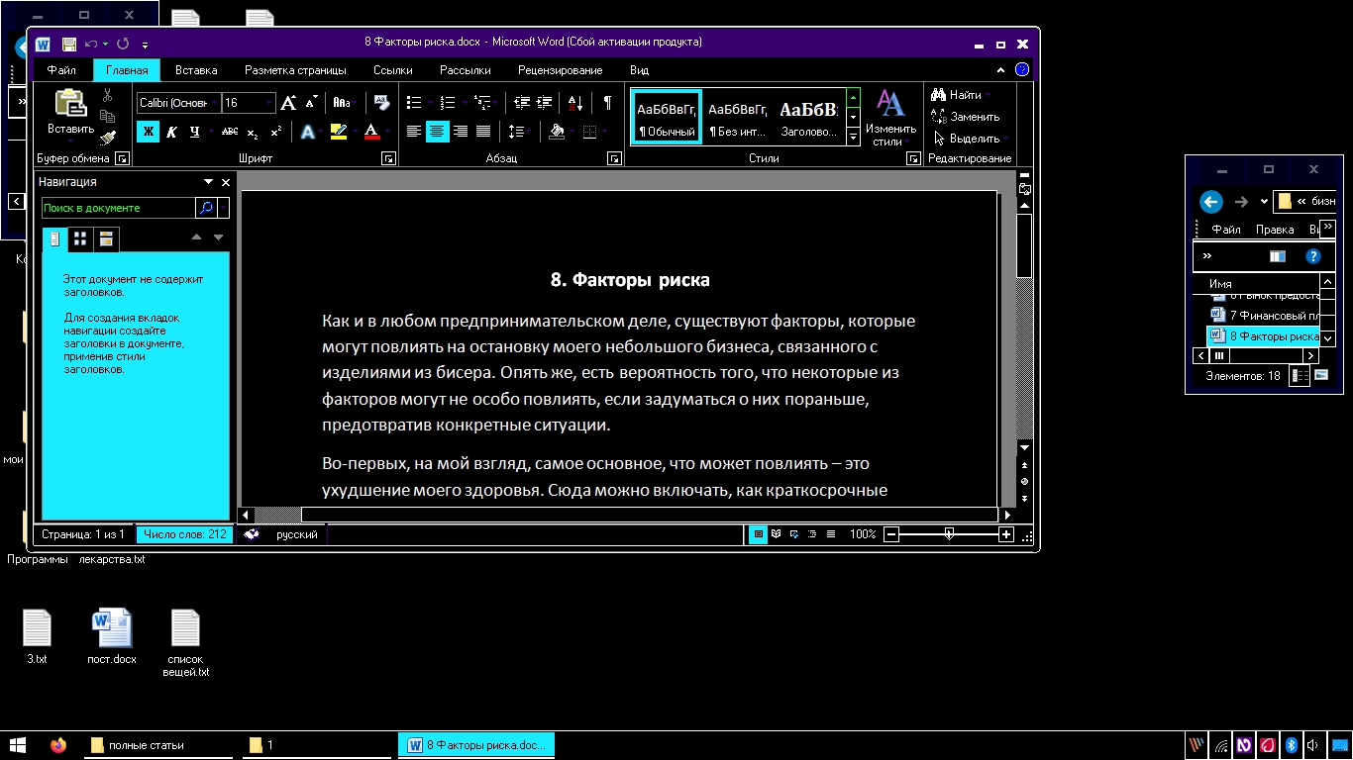Switch to the Вставка tab
The image size is (1353, 760).
click(196, 70)
